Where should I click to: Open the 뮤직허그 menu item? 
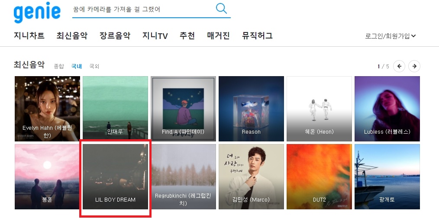[x=257, y=35]
